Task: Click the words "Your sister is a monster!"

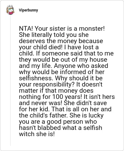Action: [70, 29]
